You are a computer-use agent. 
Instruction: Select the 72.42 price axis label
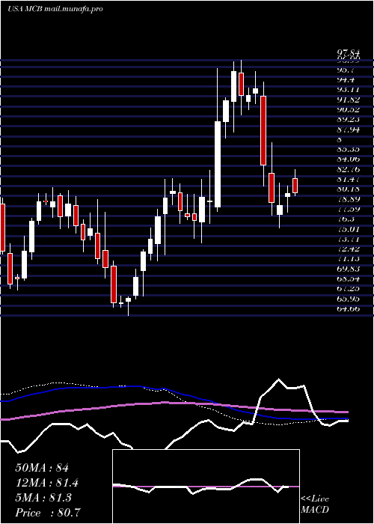tap(349, 249)
